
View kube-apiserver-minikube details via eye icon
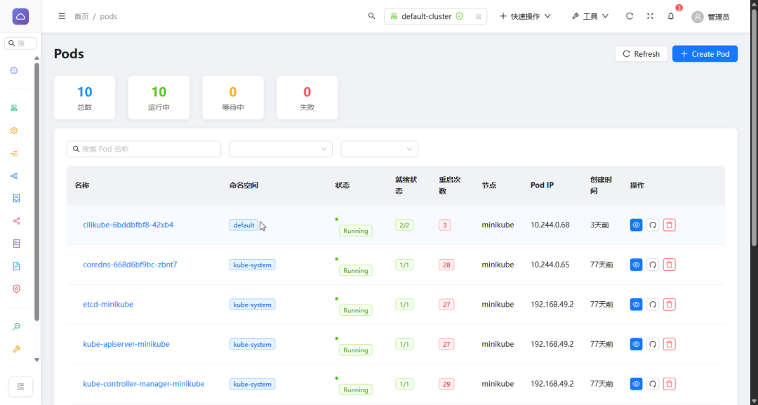pyautogui.click(x=636, y=344)
